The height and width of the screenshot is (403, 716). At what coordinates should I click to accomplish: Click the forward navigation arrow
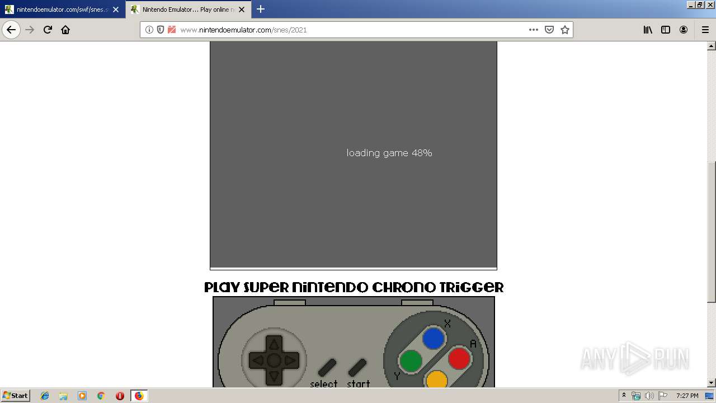point(30,30)
